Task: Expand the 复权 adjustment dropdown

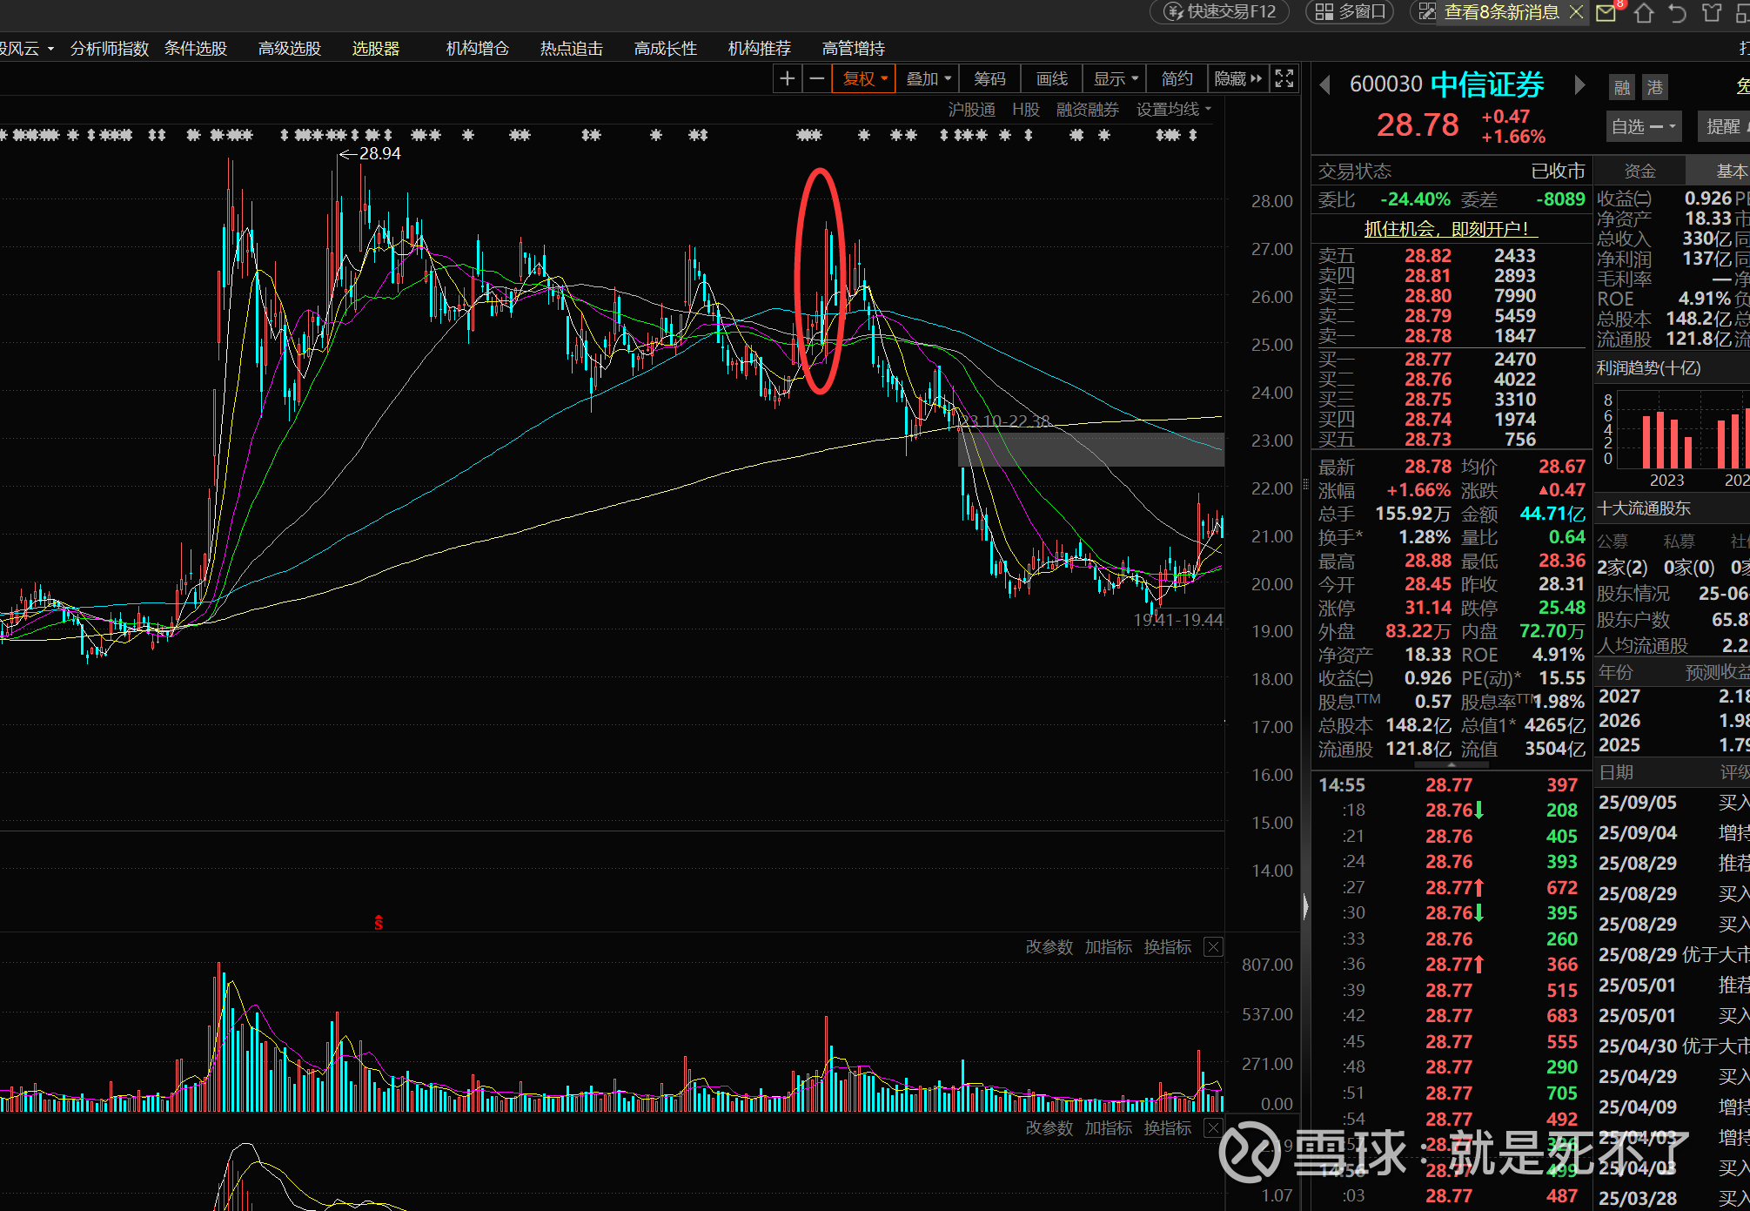Action: tap(864, 79)
